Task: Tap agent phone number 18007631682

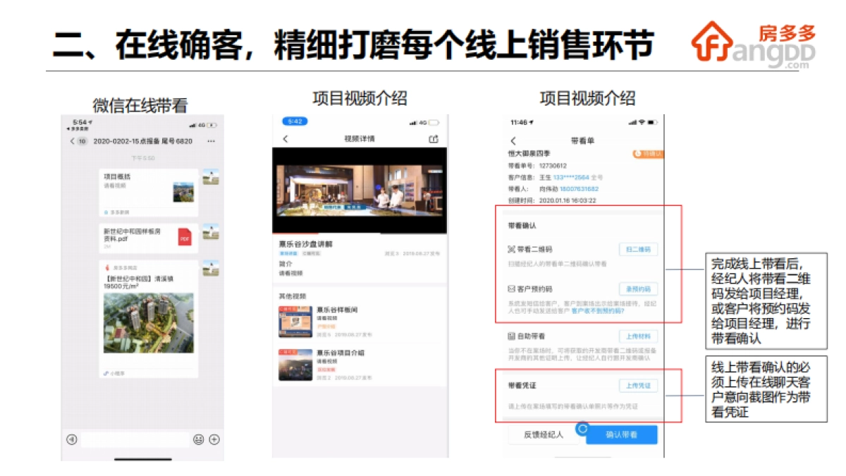Action: pyautogui.click(x=578, y=188)
